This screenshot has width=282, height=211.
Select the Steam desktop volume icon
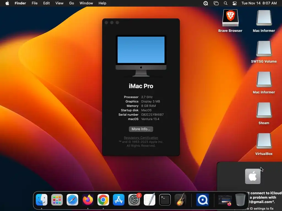click(x=264, y=110)
